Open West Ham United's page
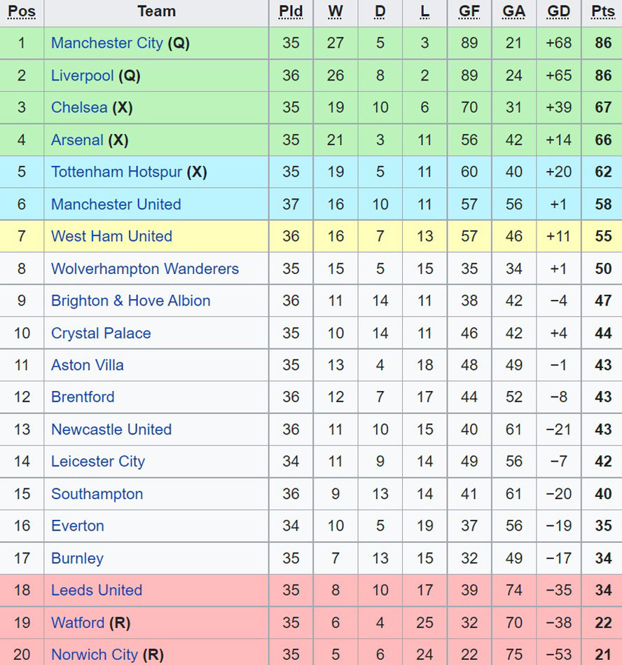 (x=111, y=237)
